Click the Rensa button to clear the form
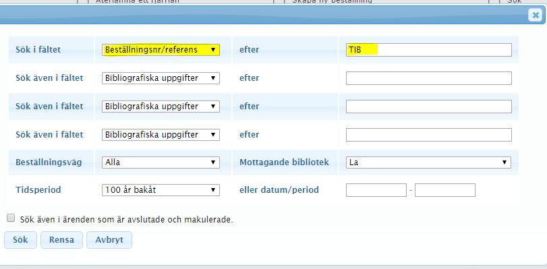The image size is (547, 269). [x=62, y=240]
